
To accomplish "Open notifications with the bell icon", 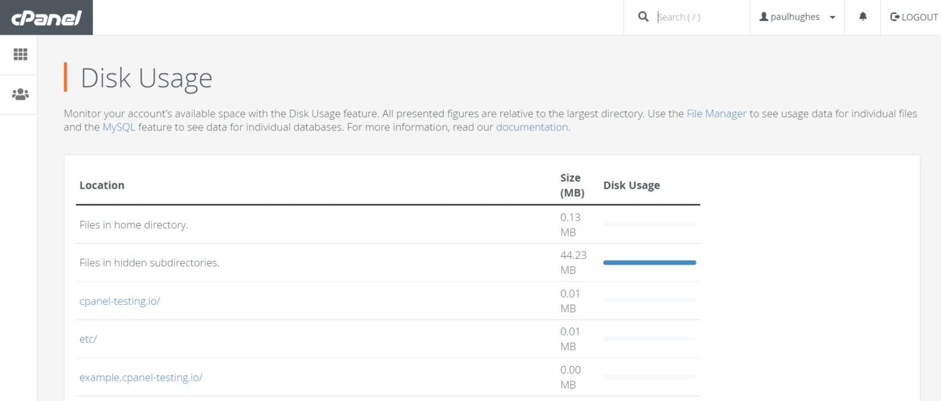I will 863,17.
